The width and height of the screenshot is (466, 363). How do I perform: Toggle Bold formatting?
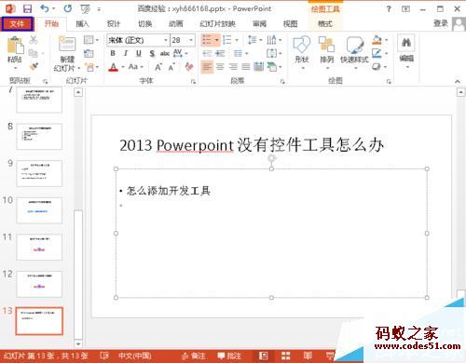113,53
